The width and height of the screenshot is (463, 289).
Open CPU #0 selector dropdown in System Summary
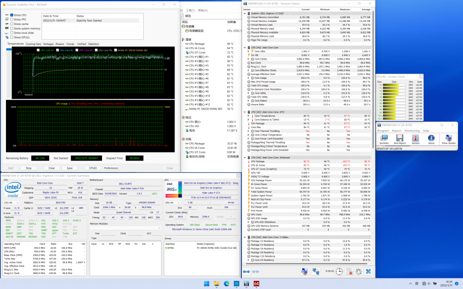(12, 203)
